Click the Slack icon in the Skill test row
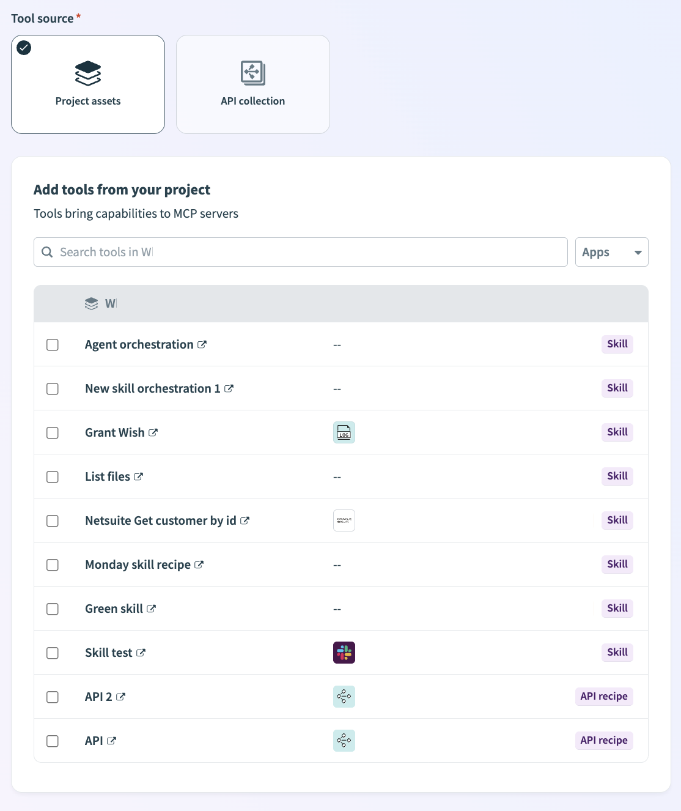The height and width of the screenshot is (811, 681). click(344, 652)
